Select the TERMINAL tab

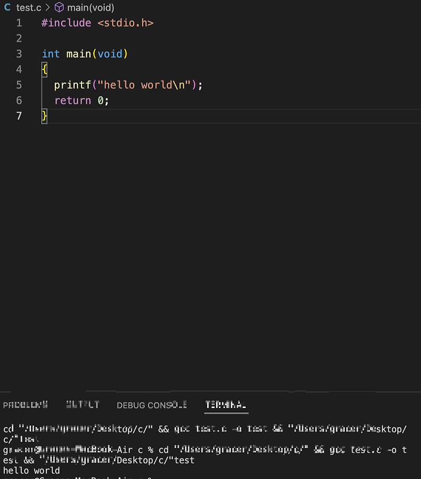(226, 405)
